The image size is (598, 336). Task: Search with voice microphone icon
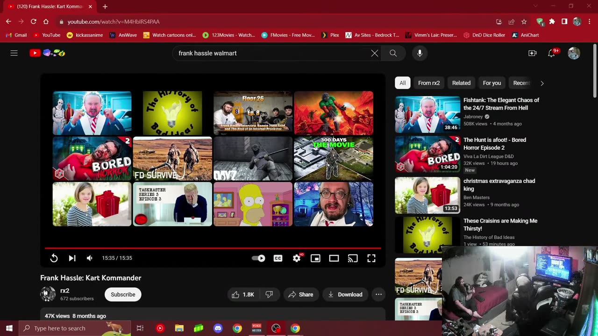(420, 53)
